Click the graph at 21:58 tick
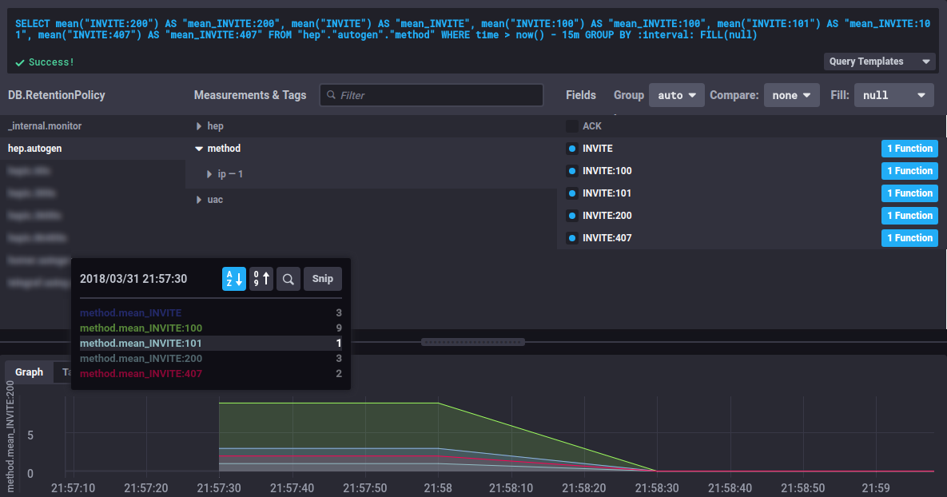The width and height of the screenshot is (947, 497). (x=438, y=488)
